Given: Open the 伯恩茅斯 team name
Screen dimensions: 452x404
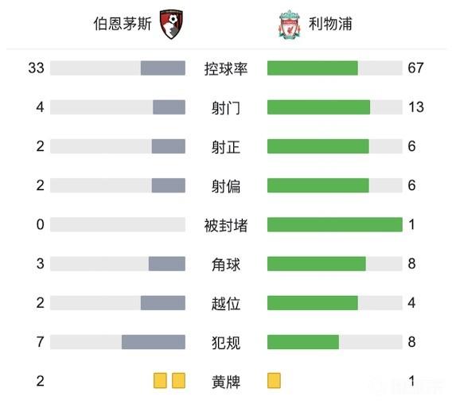Looking at the screenshot, I should tap(123, 24).
